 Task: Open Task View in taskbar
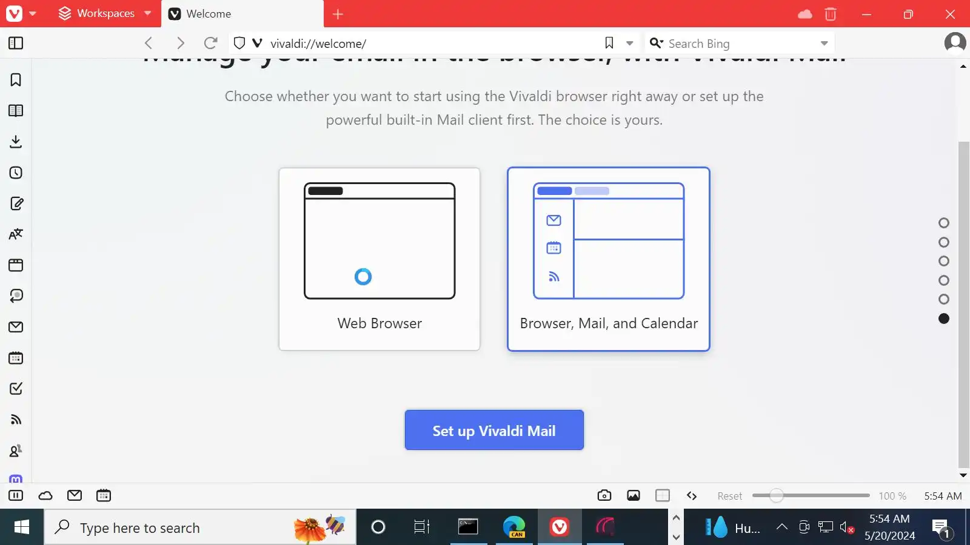pyautogui.click(x=421, y=527)
